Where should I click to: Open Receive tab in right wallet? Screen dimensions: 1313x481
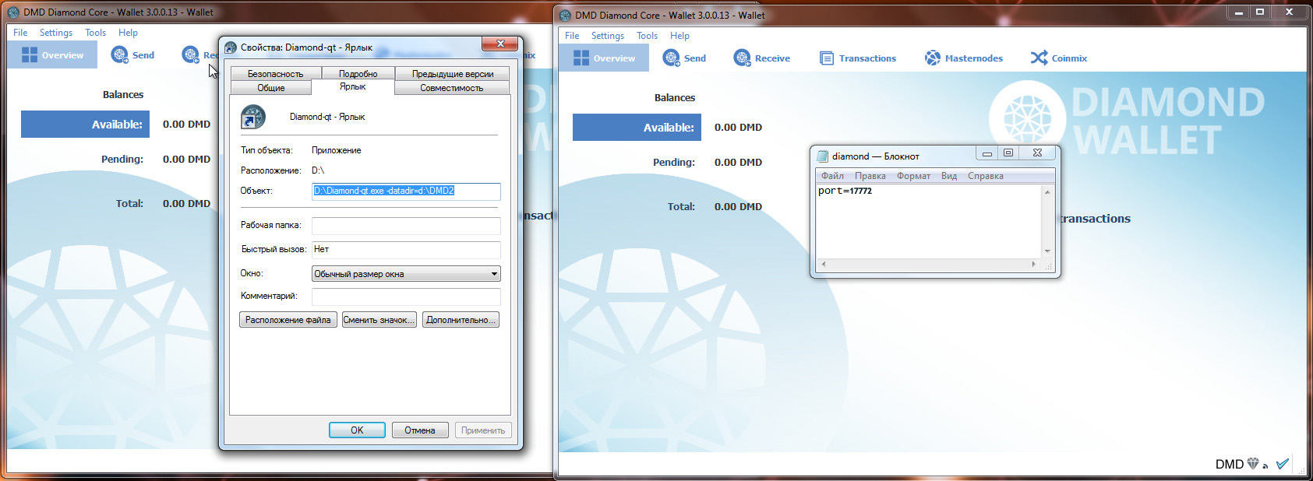click(x=761, y=58)
